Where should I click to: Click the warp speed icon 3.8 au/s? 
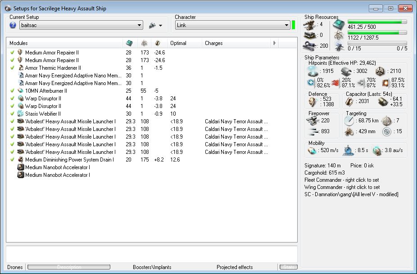click(x=377, y=151)
